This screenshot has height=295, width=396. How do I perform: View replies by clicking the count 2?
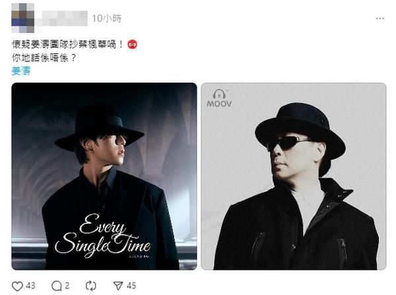[67, 286]
